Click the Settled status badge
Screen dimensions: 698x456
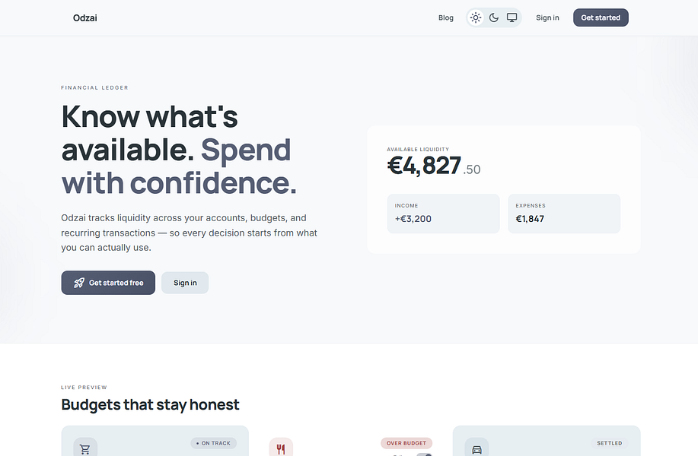(x=610, y=443)
